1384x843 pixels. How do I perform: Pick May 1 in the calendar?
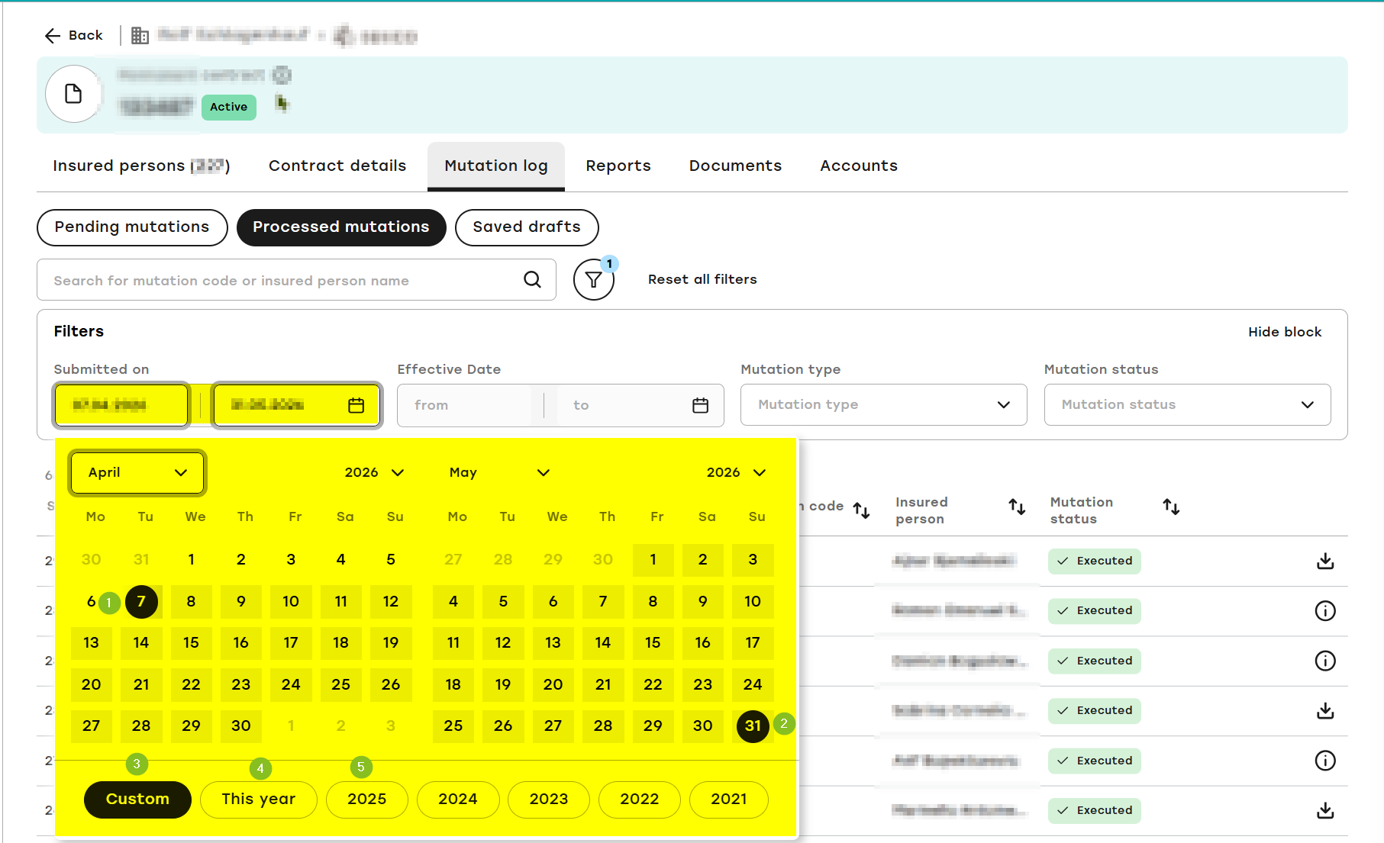pos(653,560)
